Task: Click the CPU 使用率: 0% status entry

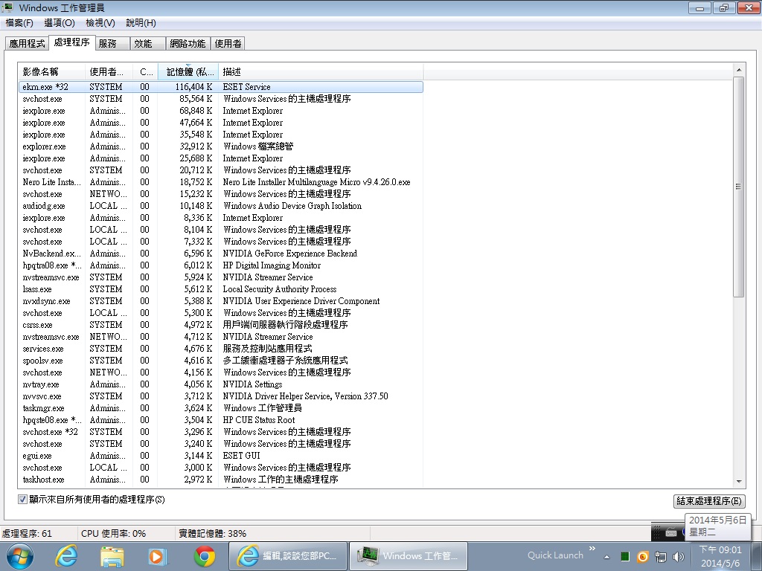Action: point(113,533)
